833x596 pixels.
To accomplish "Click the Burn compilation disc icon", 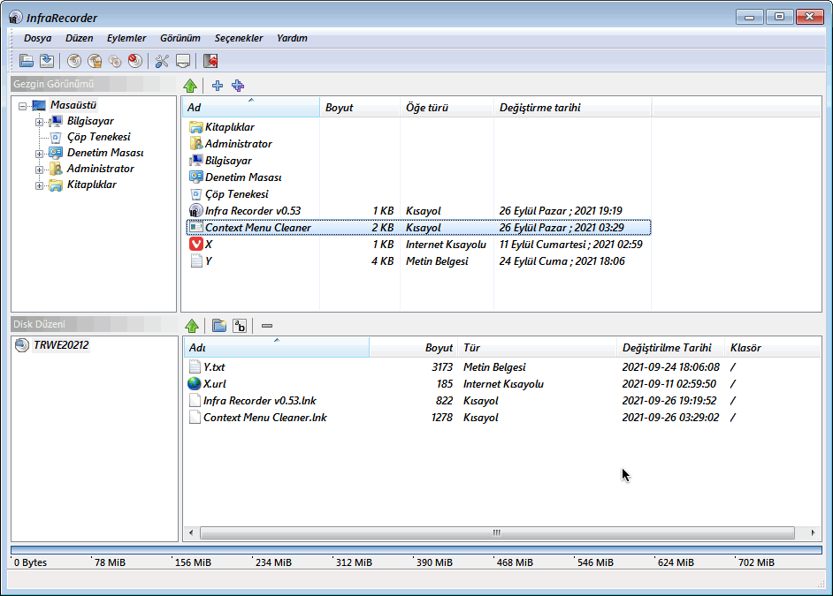I will tap(74, 61).
